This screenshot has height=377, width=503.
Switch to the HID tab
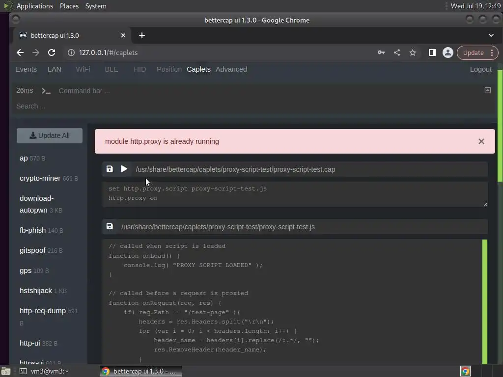click(x=140, y=69)
